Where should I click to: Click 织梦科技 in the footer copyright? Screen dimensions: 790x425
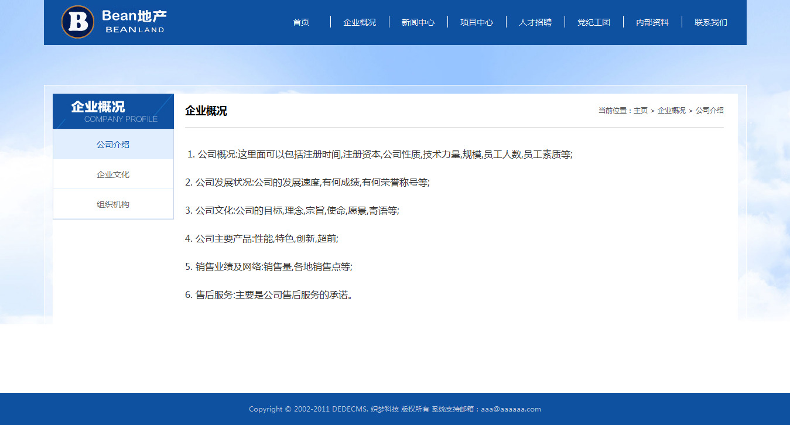[x=385, y=409]
